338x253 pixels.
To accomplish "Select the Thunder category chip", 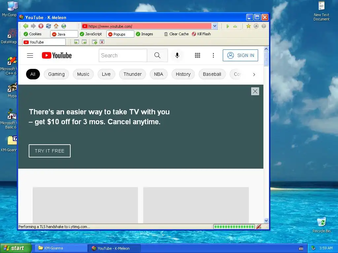I will pos(133,74).
